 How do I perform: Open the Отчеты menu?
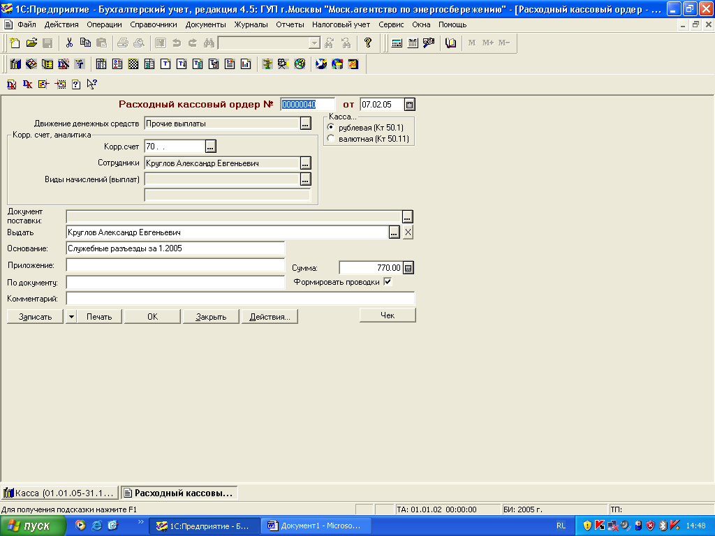coord(290,24)
